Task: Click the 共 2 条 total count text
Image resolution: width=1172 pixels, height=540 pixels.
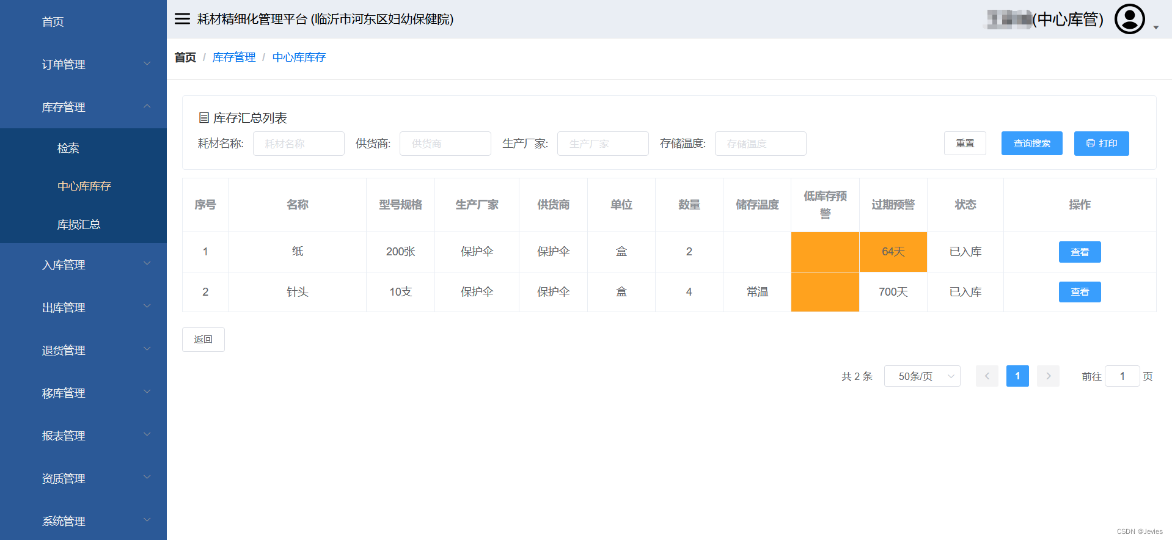Action: pyautogui.click(x=857, y=376)
